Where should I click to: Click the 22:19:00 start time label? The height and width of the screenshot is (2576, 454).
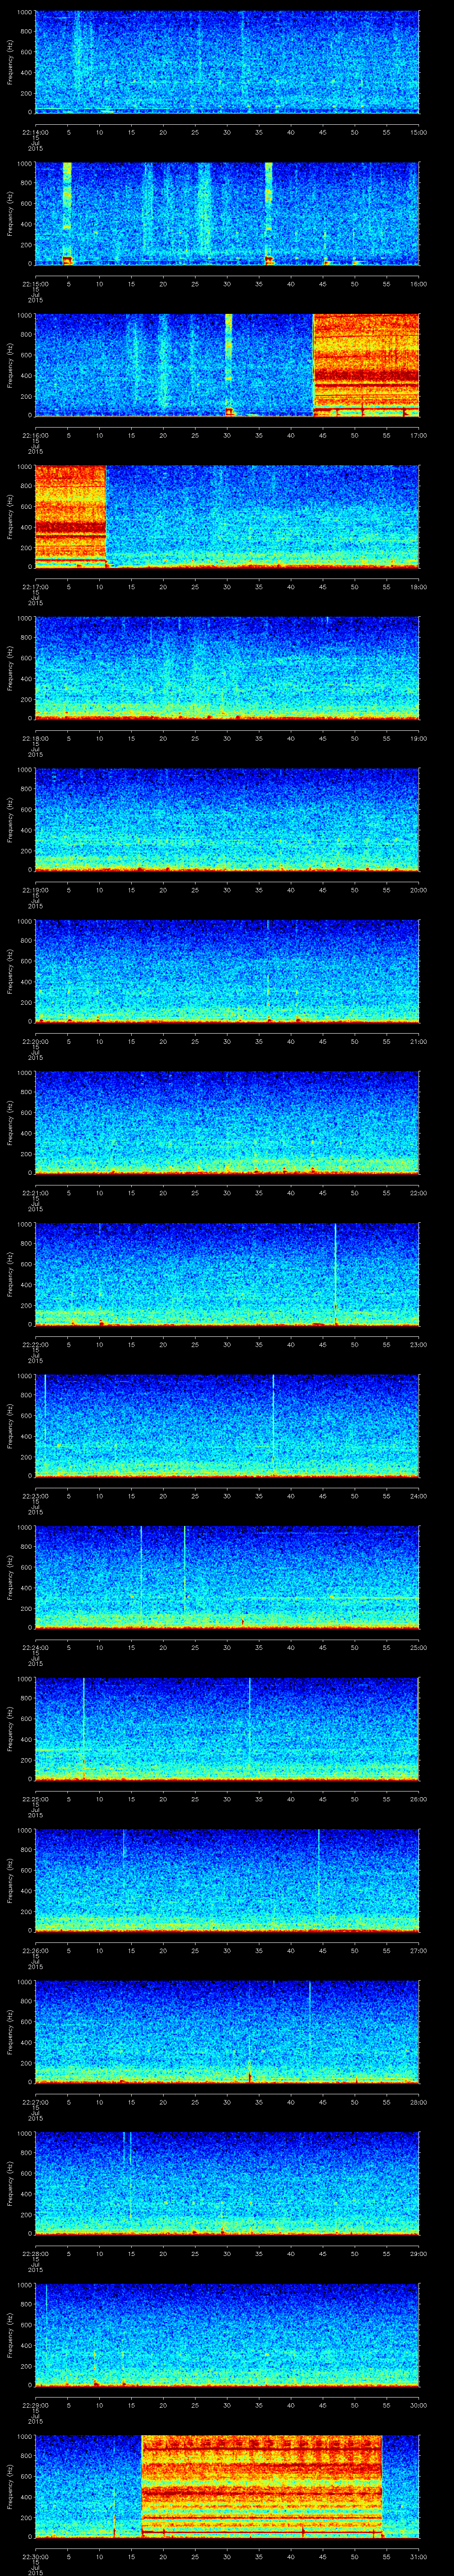point(35,890)
